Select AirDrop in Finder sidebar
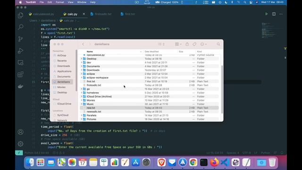The height and width of the screenshot is (170, 302). pyautogui.click(x=62, y=56)
